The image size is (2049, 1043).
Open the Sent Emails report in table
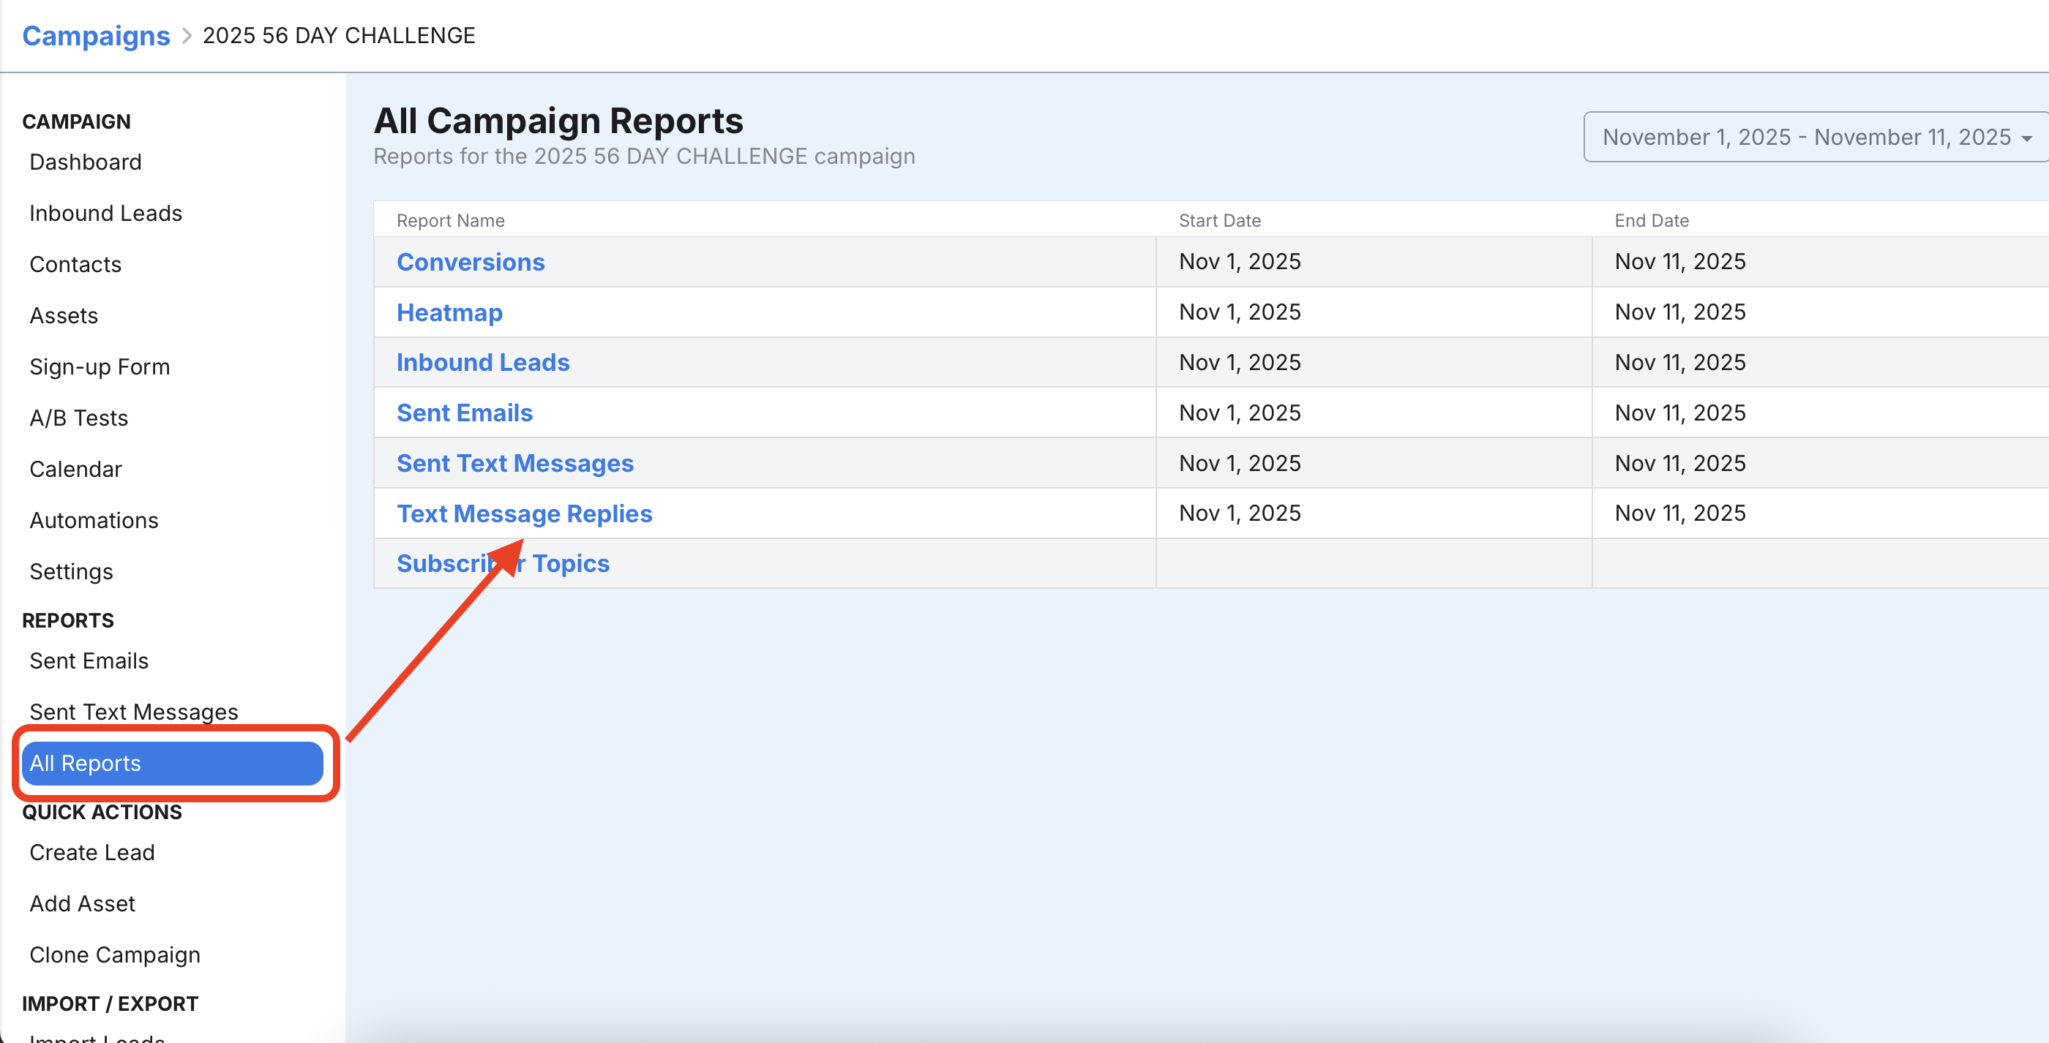465,413
